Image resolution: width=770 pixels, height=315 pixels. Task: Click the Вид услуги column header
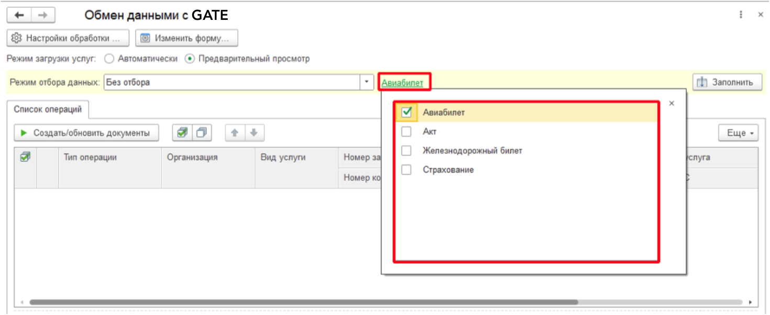[x=297, y=168]
